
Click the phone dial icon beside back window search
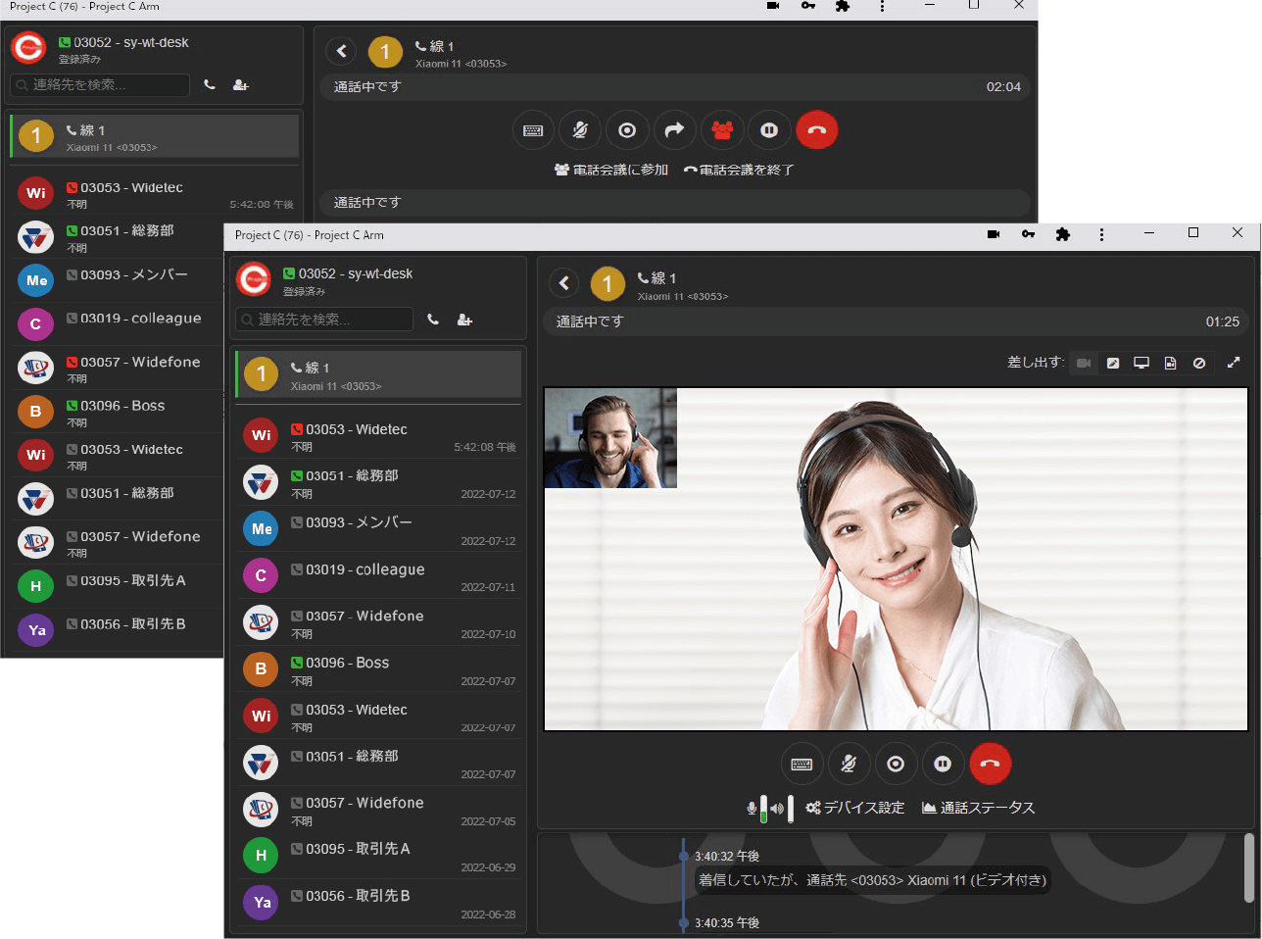(210, 85)
